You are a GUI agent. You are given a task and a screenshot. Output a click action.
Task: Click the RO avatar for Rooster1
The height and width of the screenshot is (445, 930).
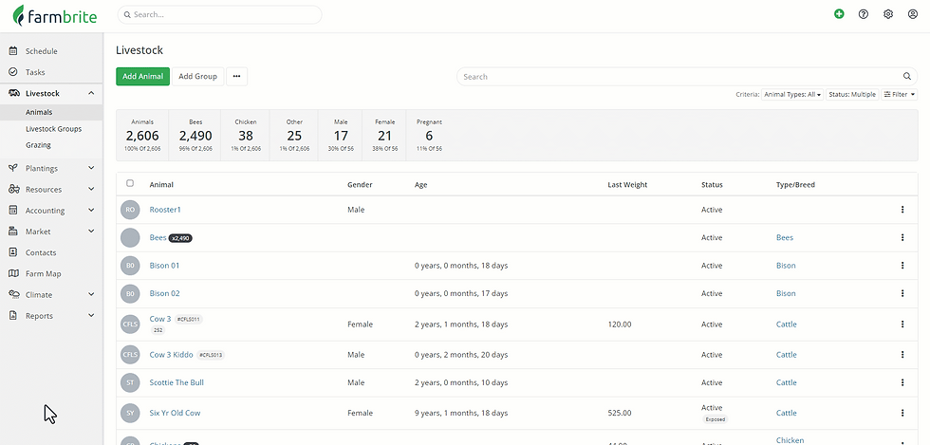[x=130, y=210]
